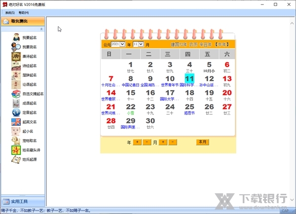Open the 帮助(H) menu

pos(24,12)
